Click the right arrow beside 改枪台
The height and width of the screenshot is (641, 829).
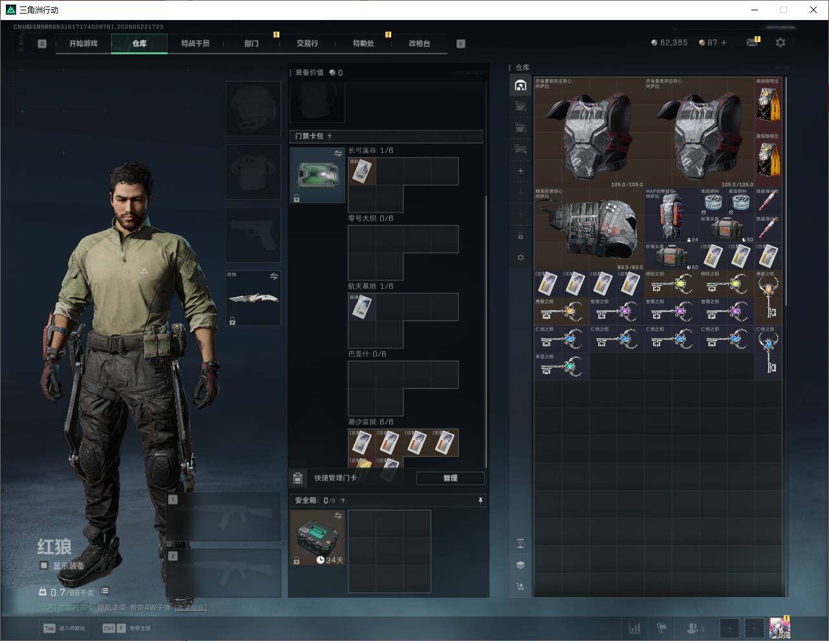pos(461,43)
